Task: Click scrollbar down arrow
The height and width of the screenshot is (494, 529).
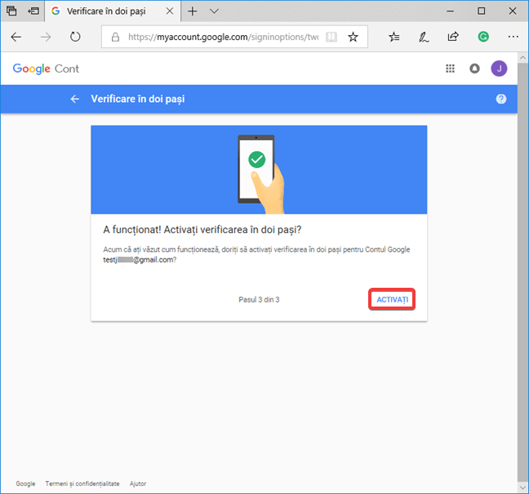Action: pyautogui.click(x=522, y=487)
